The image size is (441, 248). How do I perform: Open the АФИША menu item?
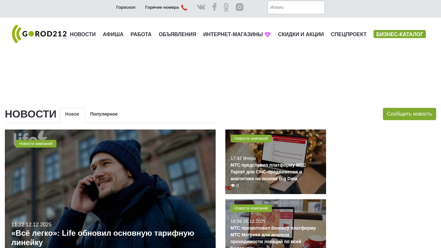tap(113, 35)
